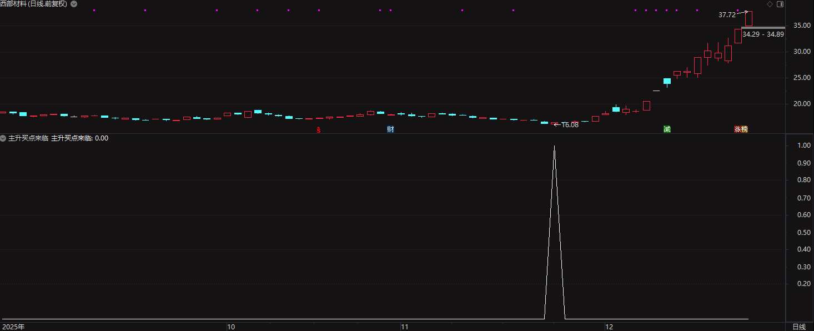Click the diamond icon above the price axis
This screenshot has height=331, width=814.
click(770, 4)
